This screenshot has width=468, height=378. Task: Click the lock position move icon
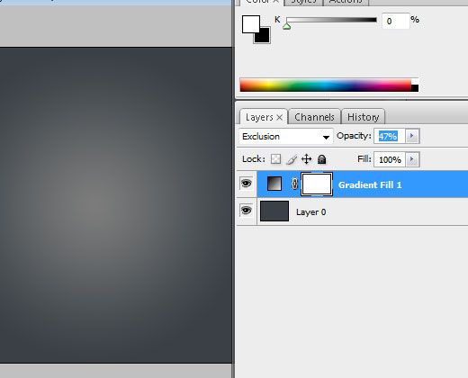coord(306,159)
